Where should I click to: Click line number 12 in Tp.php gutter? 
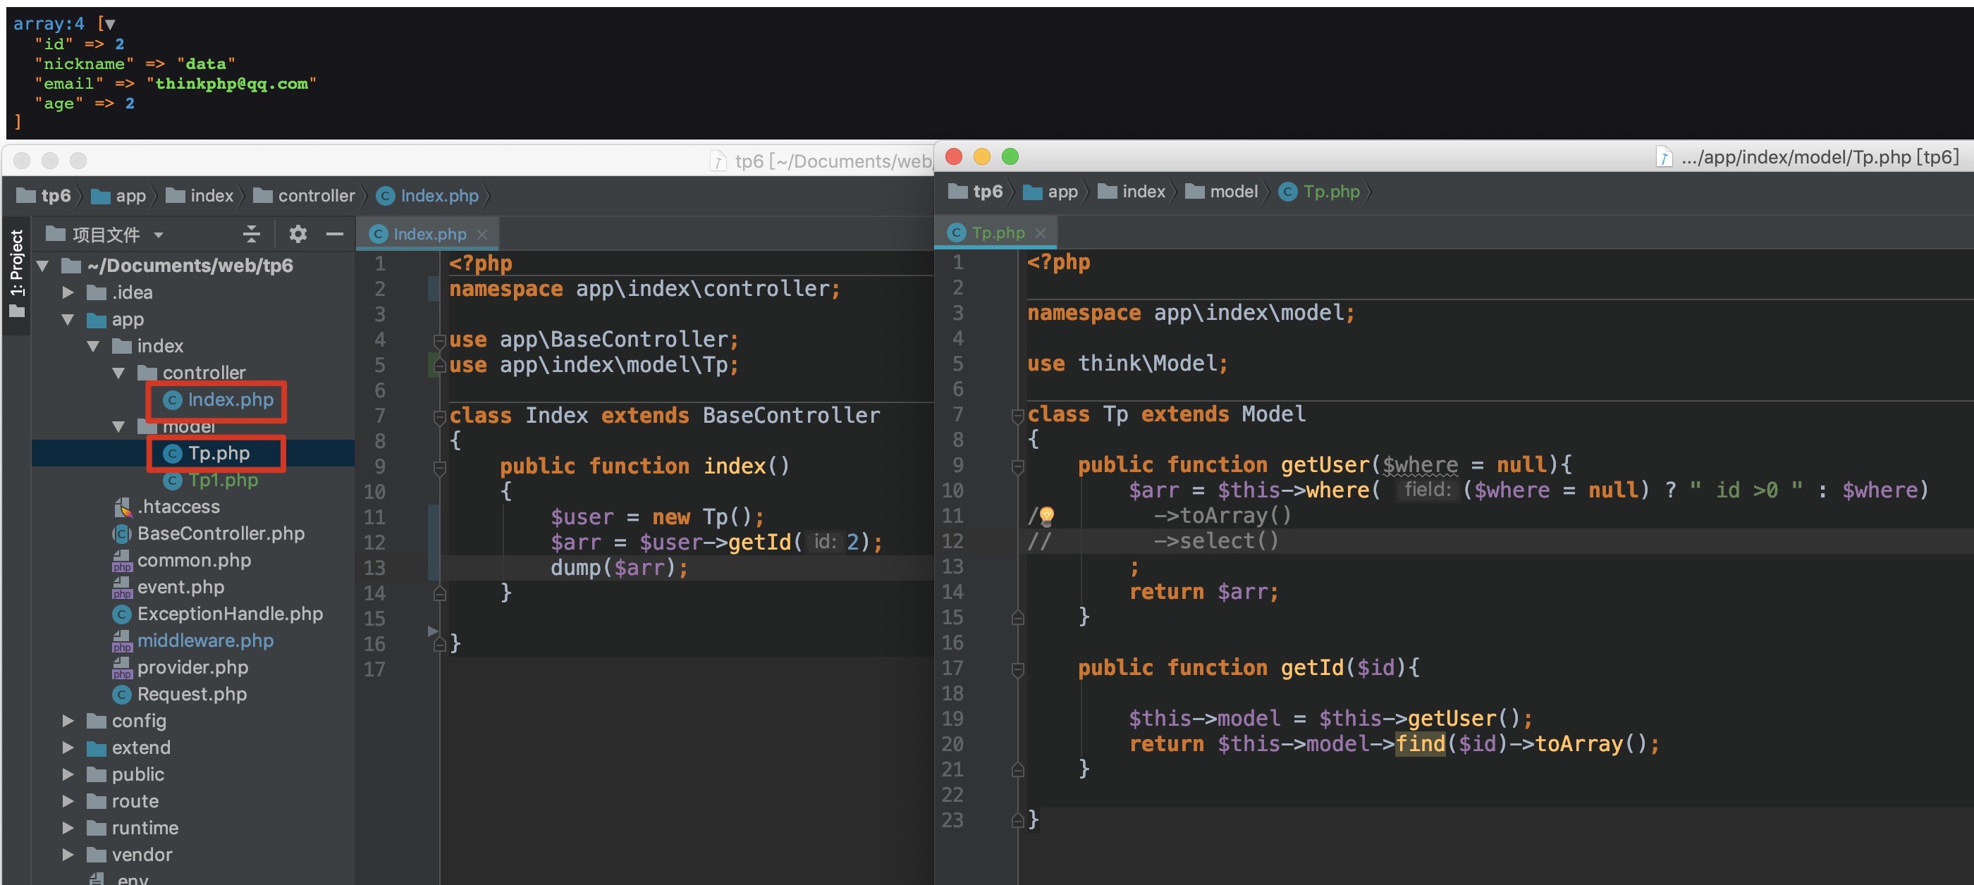tap(952, 541)
